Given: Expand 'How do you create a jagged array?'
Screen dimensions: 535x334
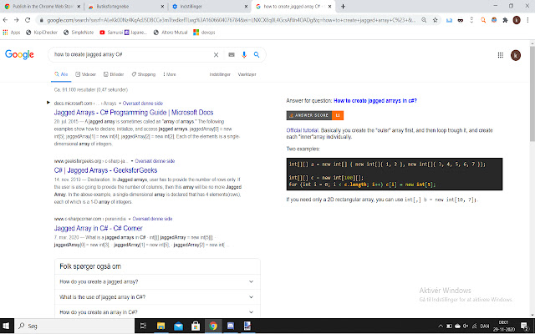Looking at the screenshot, I should 157,282.
